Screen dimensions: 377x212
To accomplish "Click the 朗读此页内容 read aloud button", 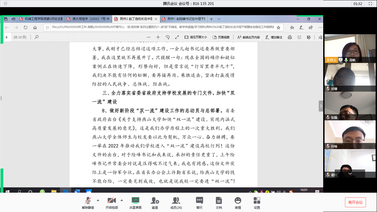I will click(x=248, y=37).
